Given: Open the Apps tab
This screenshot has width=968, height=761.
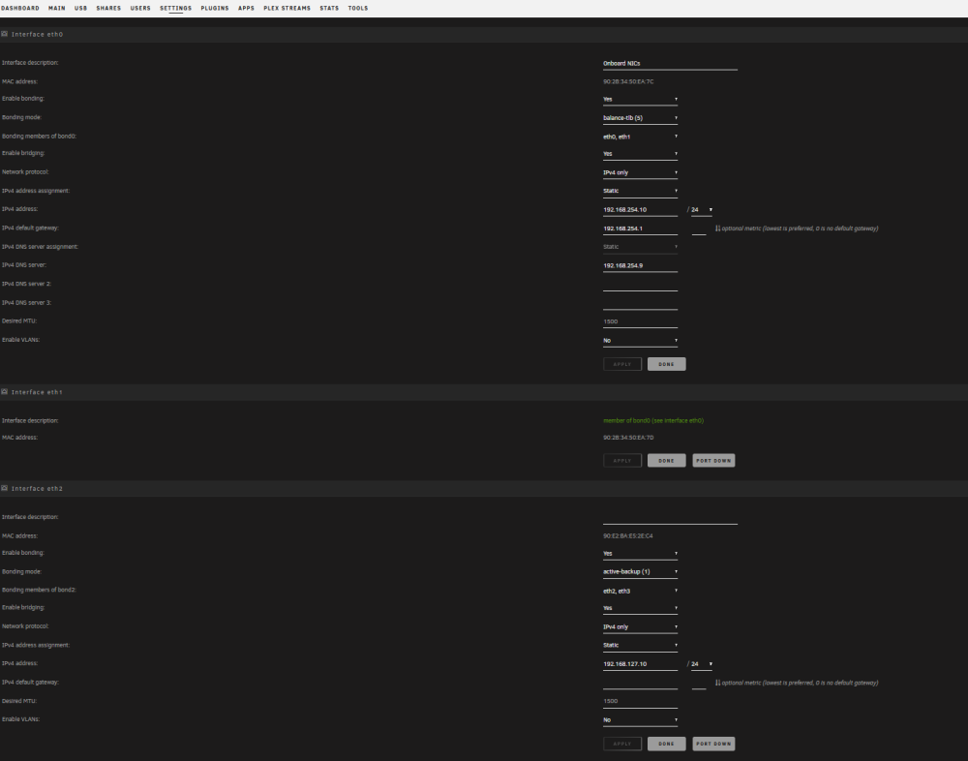Looking at the screenshot, I should (246, 8).
